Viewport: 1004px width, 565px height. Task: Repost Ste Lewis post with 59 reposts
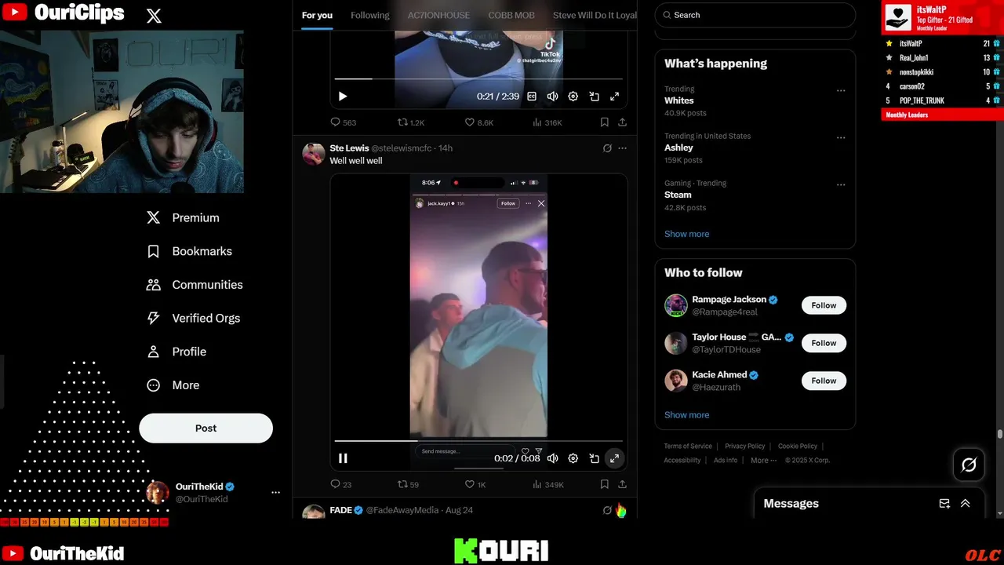tap(408, 485)
